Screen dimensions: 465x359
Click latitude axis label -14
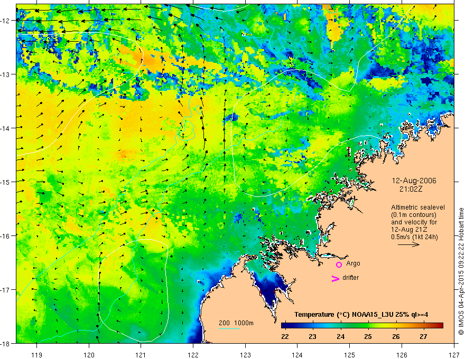coord(6,128)
